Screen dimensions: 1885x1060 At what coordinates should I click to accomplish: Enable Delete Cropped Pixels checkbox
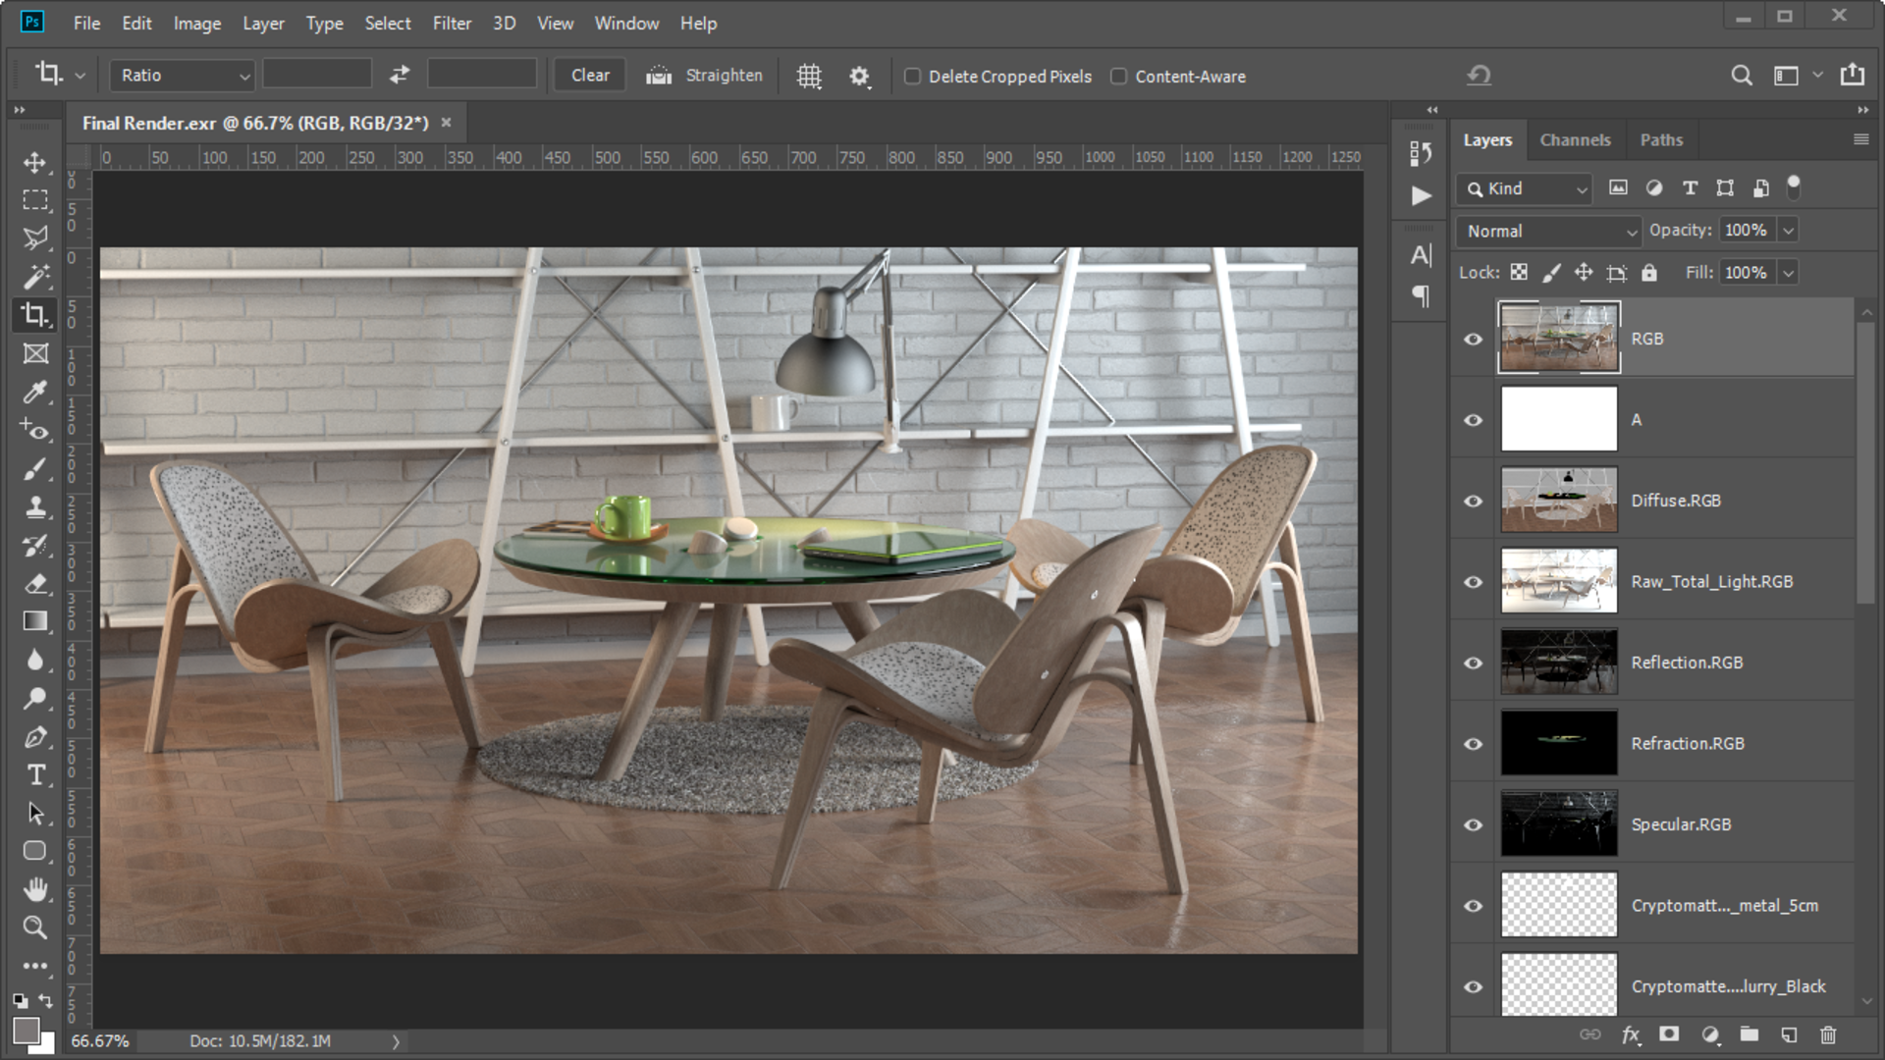(913, 77)
